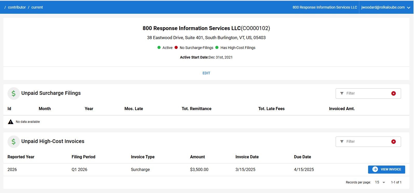Select the Filing Period cell Q1 2026
Image resolution: width=414 pixels, height=193 pixels.
pyautogui.click(x=79, y=170)
